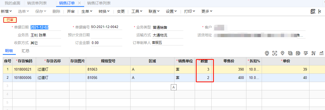Viewport: 325px width, 110px height.
Task: Click the scan-frame bulb icon above table
Action: coord(275,53)
